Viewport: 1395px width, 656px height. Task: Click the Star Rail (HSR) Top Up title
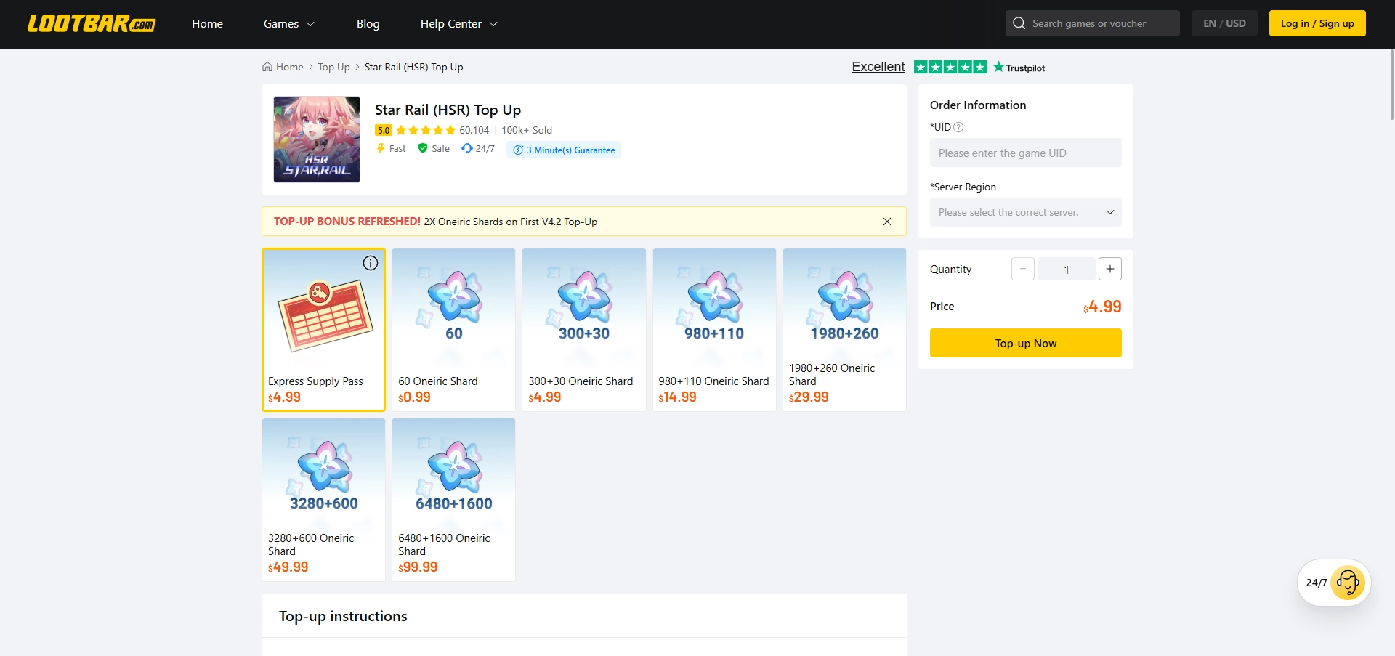click(x=448, y=110)
